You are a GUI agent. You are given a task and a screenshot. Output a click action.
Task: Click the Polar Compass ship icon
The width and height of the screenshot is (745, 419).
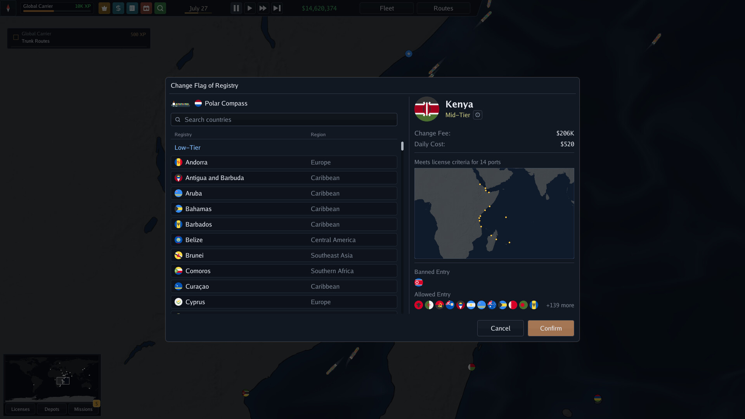(180, 104)
